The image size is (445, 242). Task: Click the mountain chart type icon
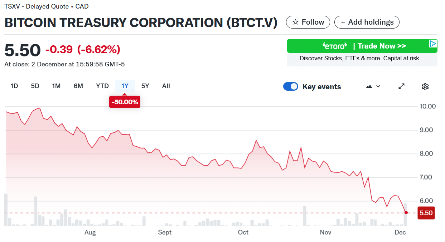click(369, 87)
